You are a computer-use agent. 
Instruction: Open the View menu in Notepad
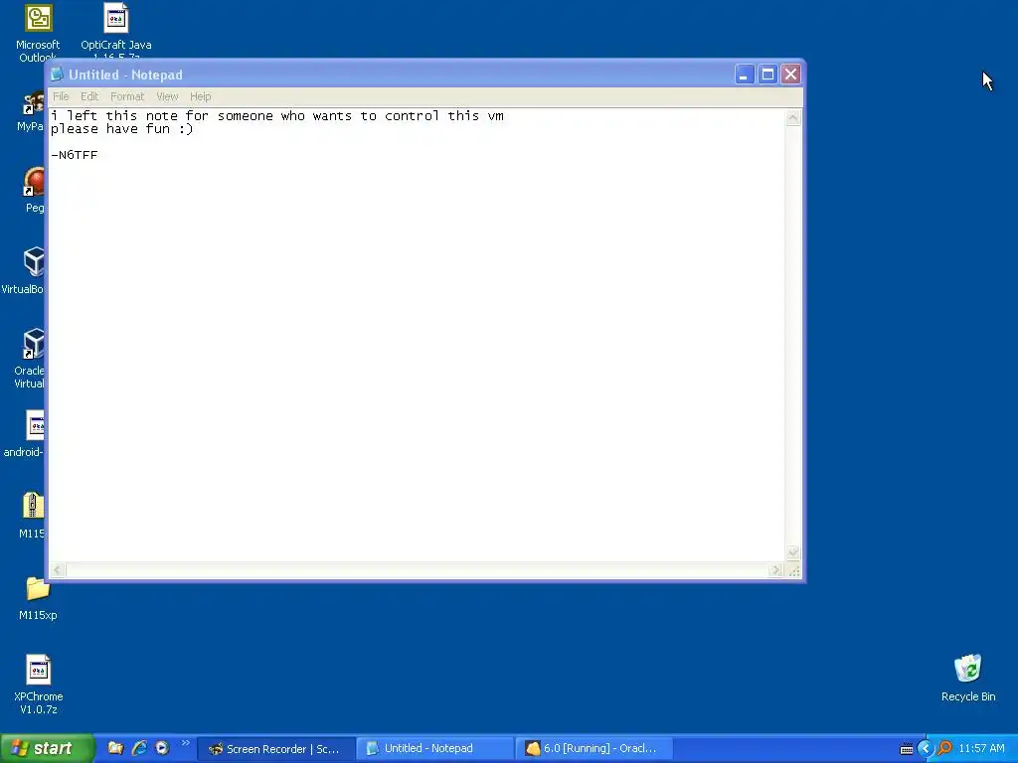coord(167,96)
